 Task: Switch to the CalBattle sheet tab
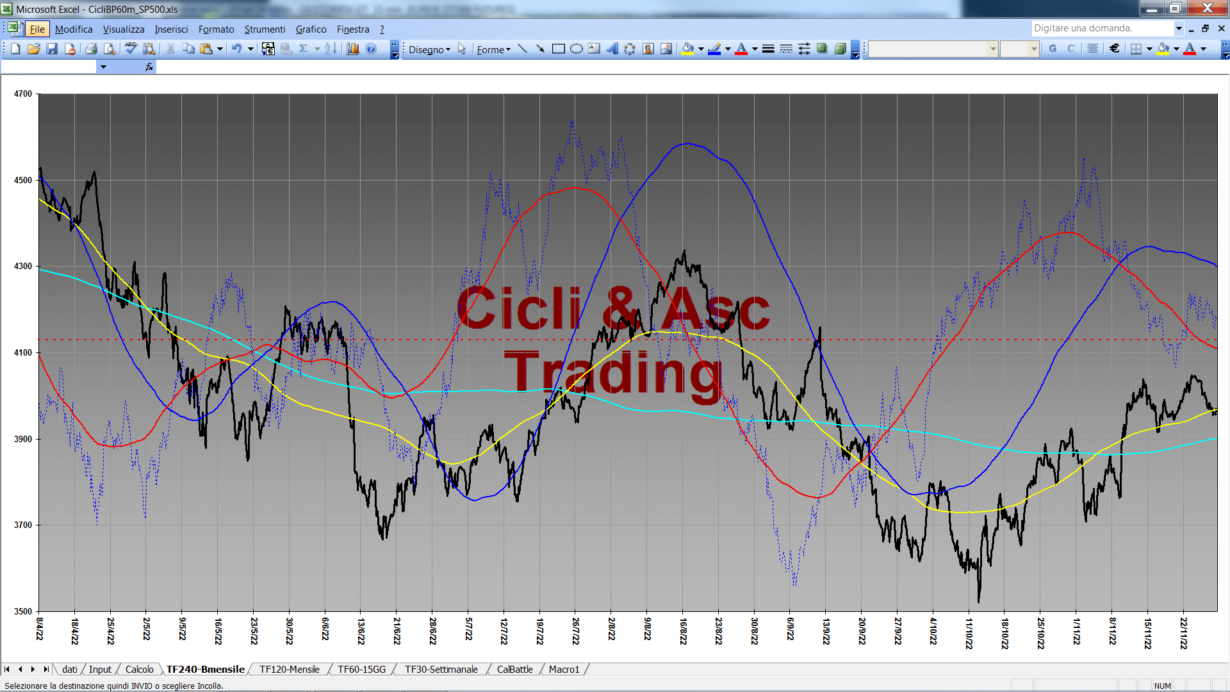514,669
